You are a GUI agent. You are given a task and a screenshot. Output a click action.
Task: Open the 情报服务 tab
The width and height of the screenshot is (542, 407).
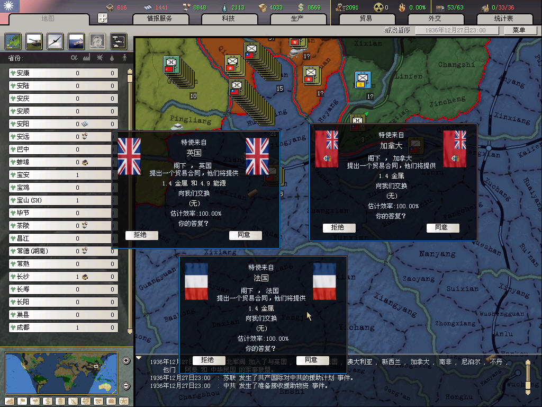click(x=160, y=19)
